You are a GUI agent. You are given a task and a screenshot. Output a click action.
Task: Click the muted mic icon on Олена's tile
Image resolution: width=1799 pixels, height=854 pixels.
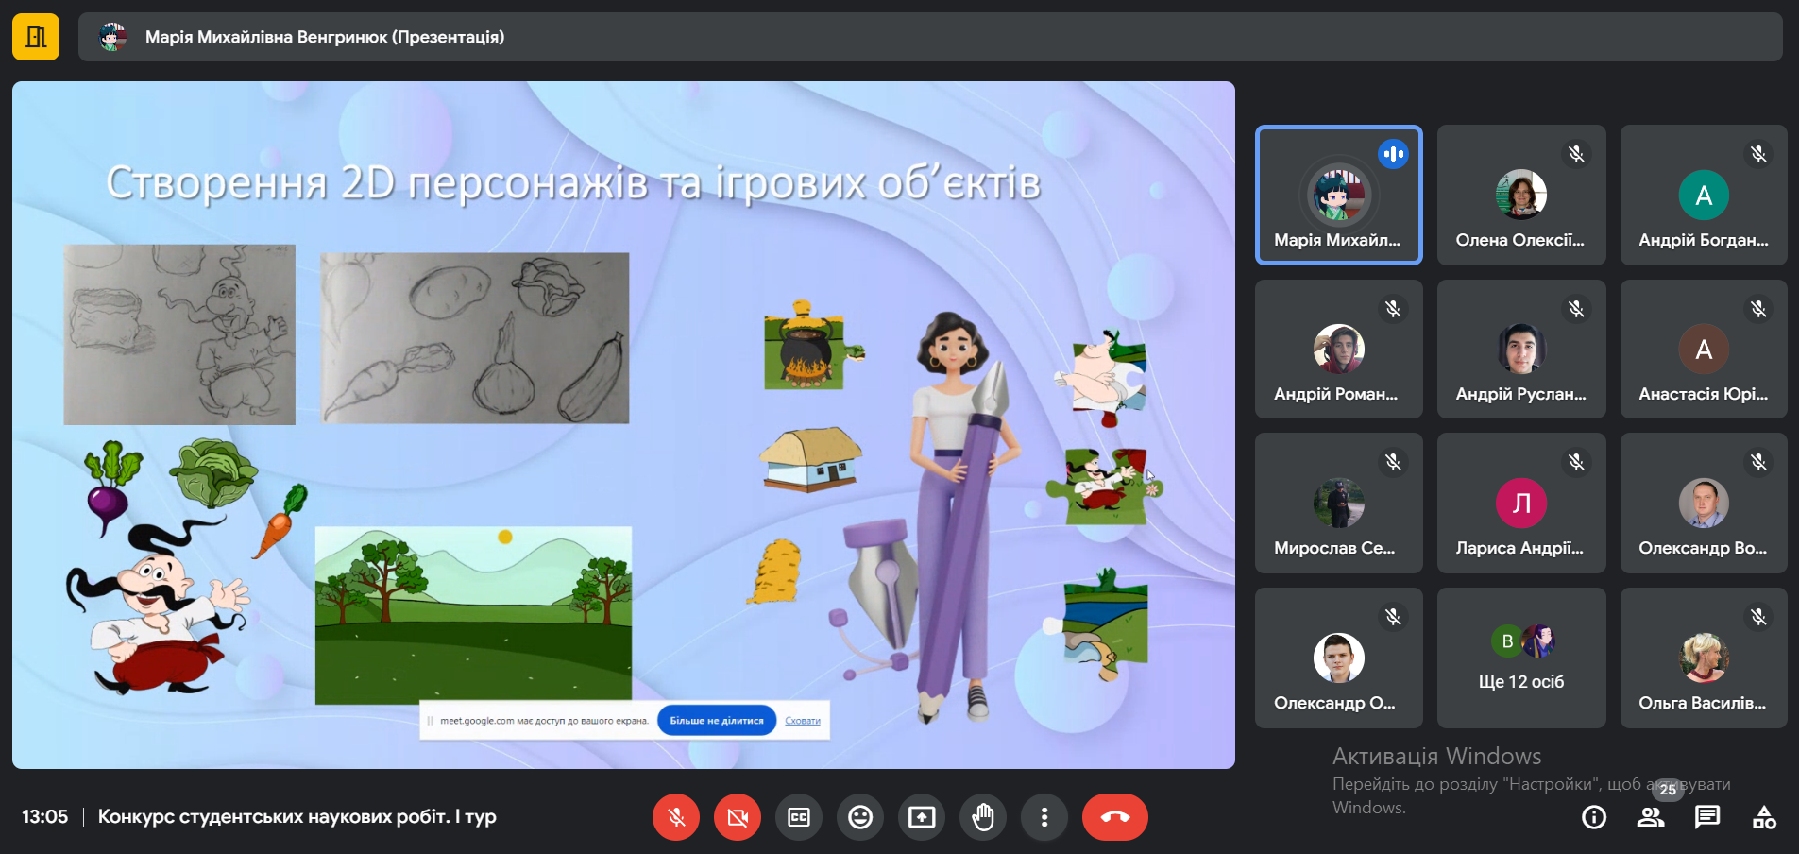1576,154
